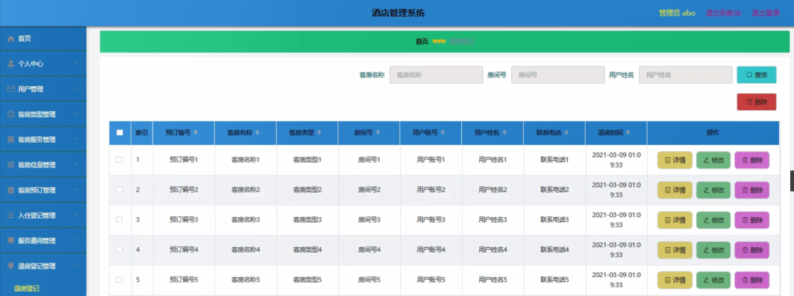
Task: Check the checkbox for row index 5
Action: pyautogui.click(x=120, y=280)
